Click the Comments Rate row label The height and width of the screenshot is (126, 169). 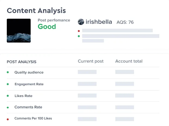coord(28,107)
